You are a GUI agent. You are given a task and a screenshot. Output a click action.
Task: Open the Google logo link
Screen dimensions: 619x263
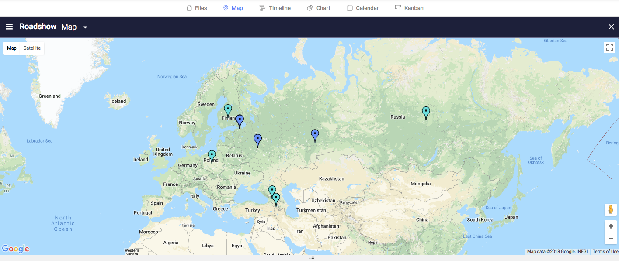tap(16, 249)
